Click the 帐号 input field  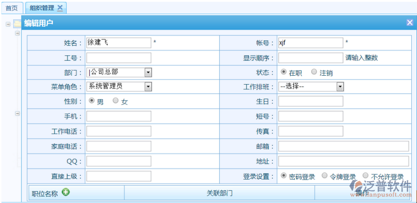click(x=311, y=43)
